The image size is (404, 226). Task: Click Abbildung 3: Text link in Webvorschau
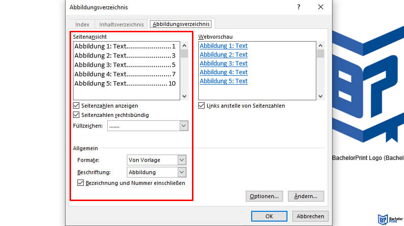click(x=224, y=63)
